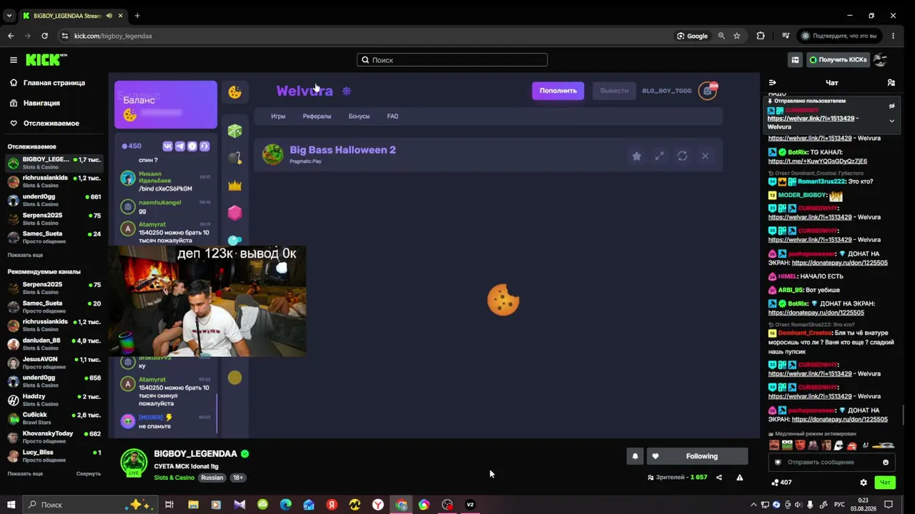Open the user profile avatar menu
Screen dimensions: 915x514
881,60
